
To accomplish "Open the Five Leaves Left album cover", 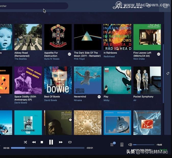I will coord(147,37).
